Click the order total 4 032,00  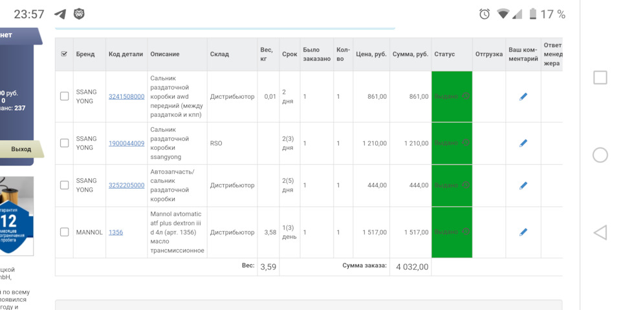(x=412, y=267)
